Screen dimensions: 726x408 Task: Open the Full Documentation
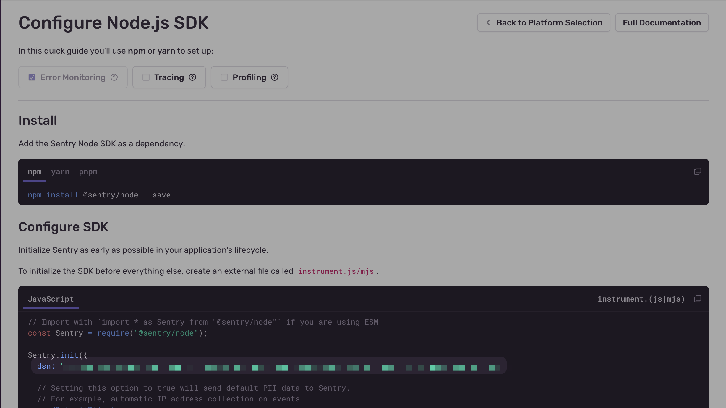click(x=662, y=22)
